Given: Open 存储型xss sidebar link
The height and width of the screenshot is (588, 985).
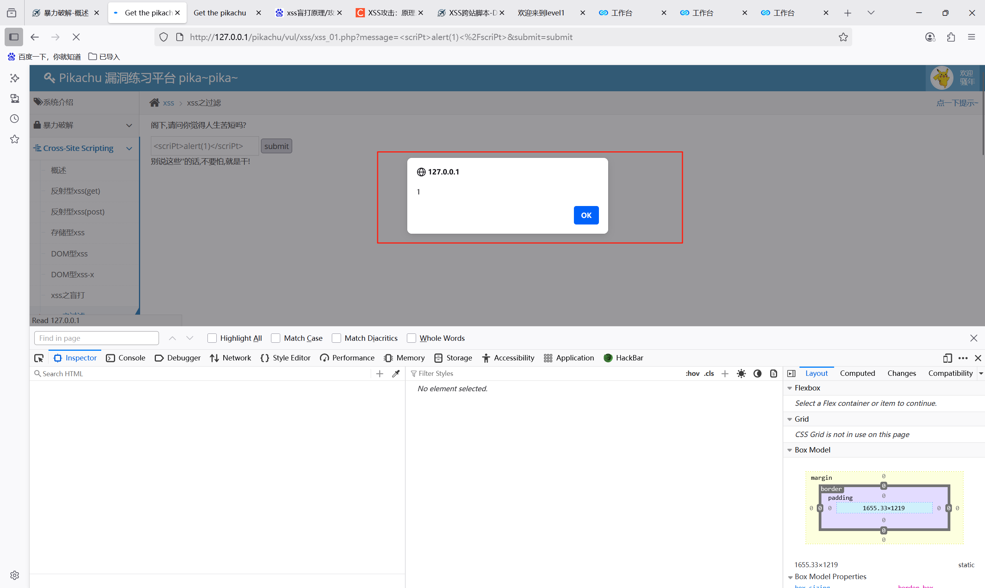Looking at the screenshot, I should tap(68, 233).
